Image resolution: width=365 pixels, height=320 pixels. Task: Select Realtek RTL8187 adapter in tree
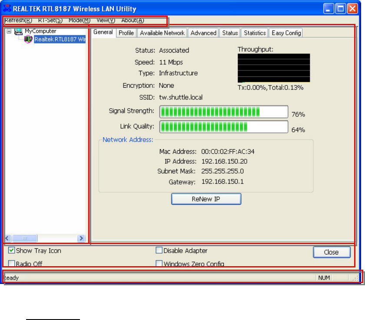pos(60,40)
